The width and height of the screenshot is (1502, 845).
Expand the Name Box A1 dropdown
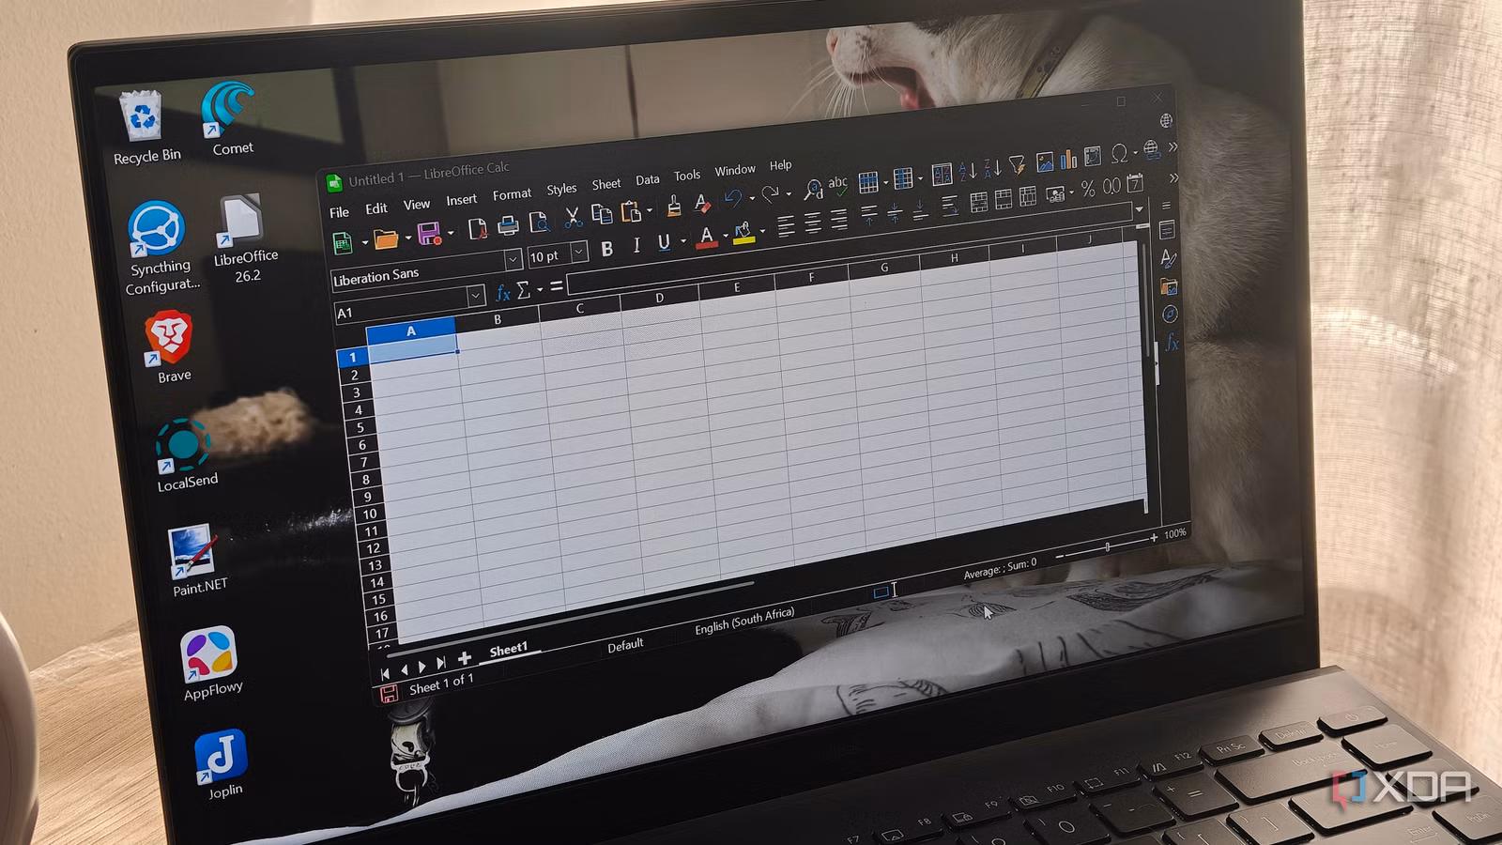(x=476, y=295)
